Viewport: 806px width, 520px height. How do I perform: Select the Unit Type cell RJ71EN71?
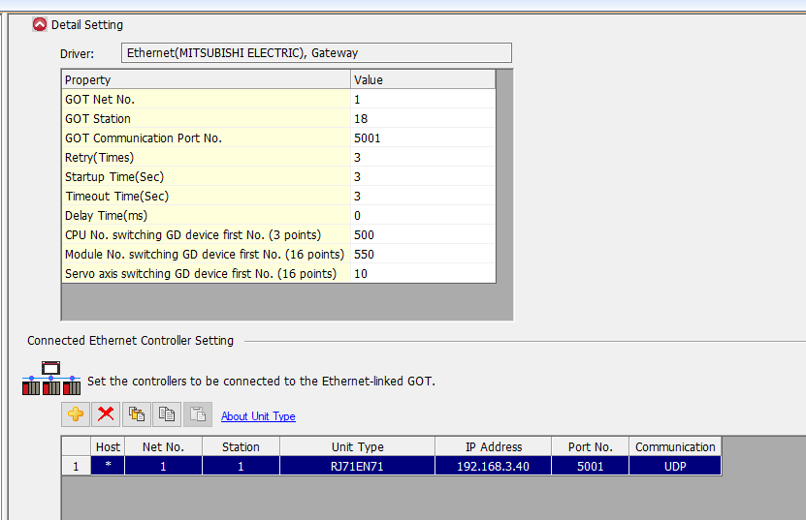pyautogui.click(x=357, y=466)
